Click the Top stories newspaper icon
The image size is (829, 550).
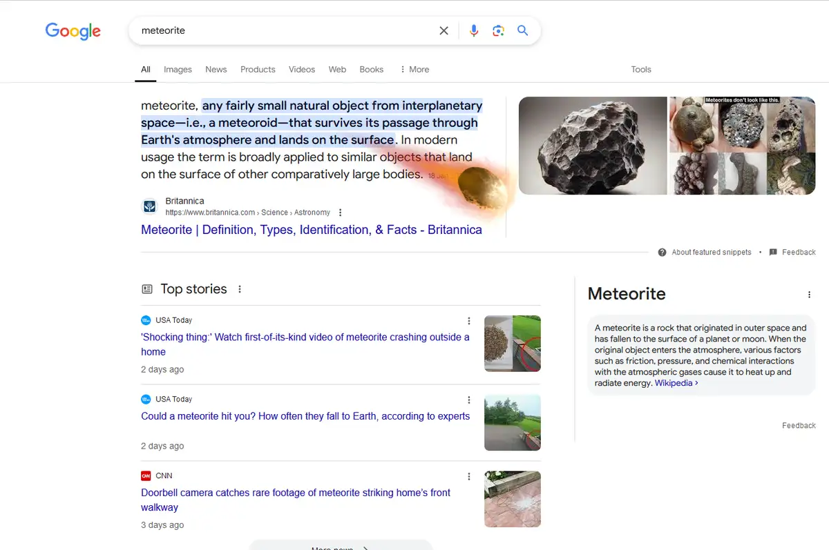tap(147, 289)
